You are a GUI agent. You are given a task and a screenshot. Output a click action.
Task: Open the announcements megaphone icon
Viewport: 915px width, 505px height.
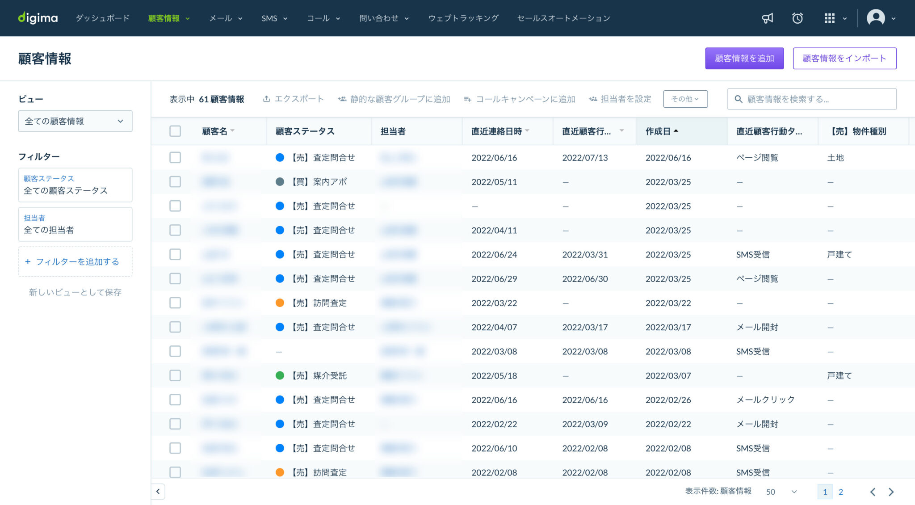(x=767, y=18)
